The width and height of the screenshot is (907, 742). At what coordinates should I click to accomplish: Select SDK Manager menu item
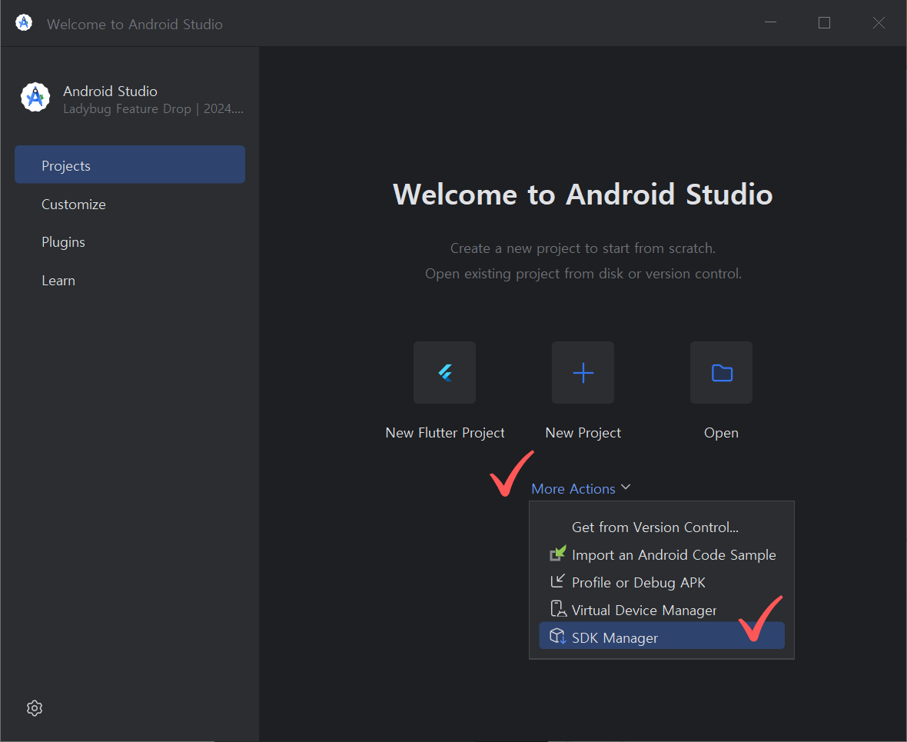(x=662, y=636)
